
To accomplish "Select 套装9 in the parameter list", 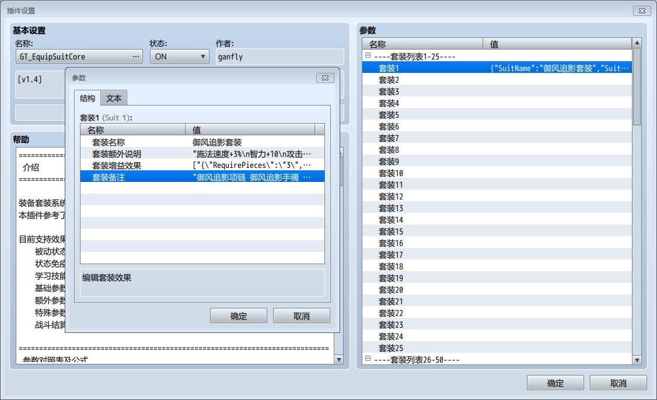I will click(x=497, y=162).
